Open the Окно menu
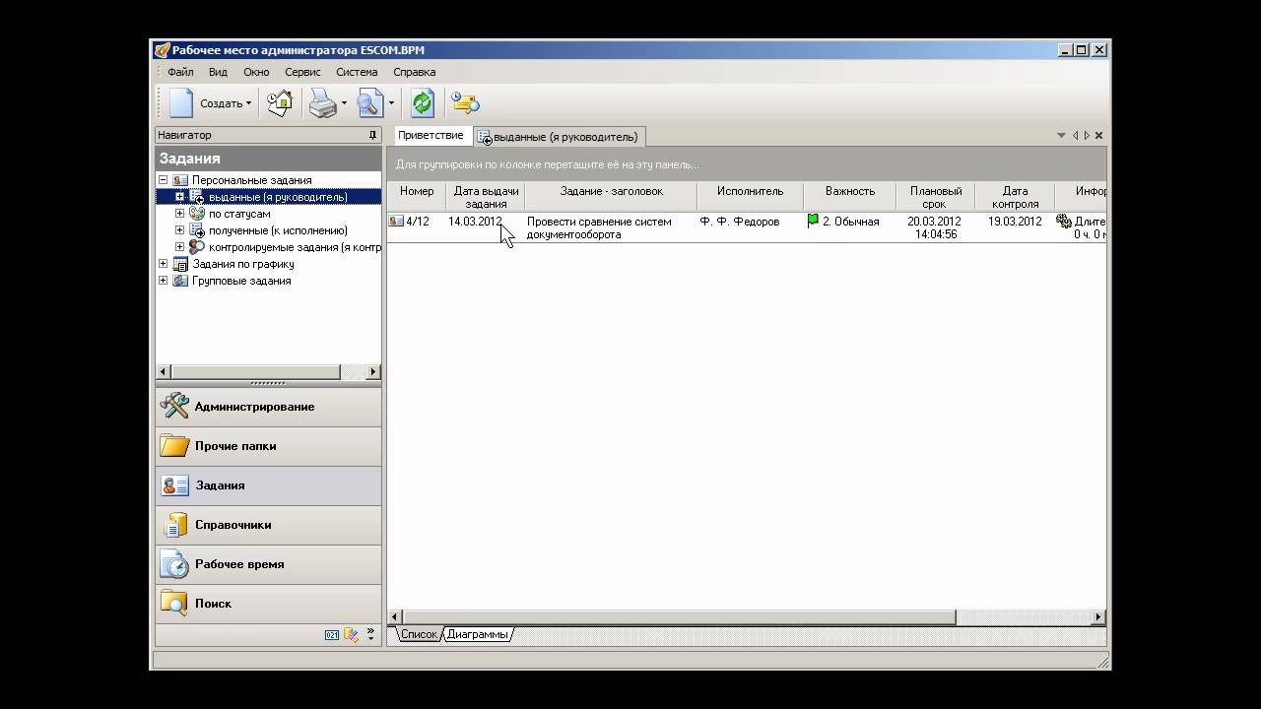 coord(256,72)
